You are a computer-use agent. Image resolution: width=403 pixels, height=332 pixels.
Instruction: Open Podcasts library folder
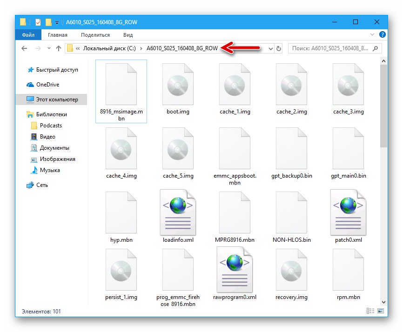tap(46, 126)
